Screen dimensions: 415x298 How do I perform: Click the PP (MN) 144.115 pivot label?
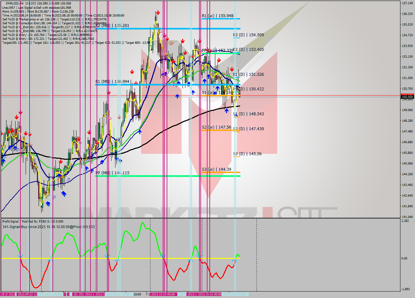click(113, 173)
